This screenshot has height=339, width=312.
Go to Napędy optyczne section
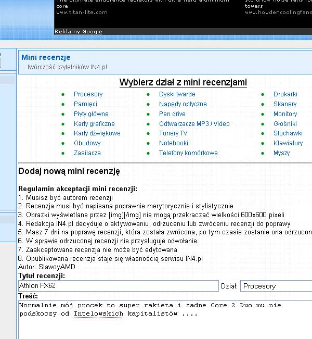(x=183, y=104)
